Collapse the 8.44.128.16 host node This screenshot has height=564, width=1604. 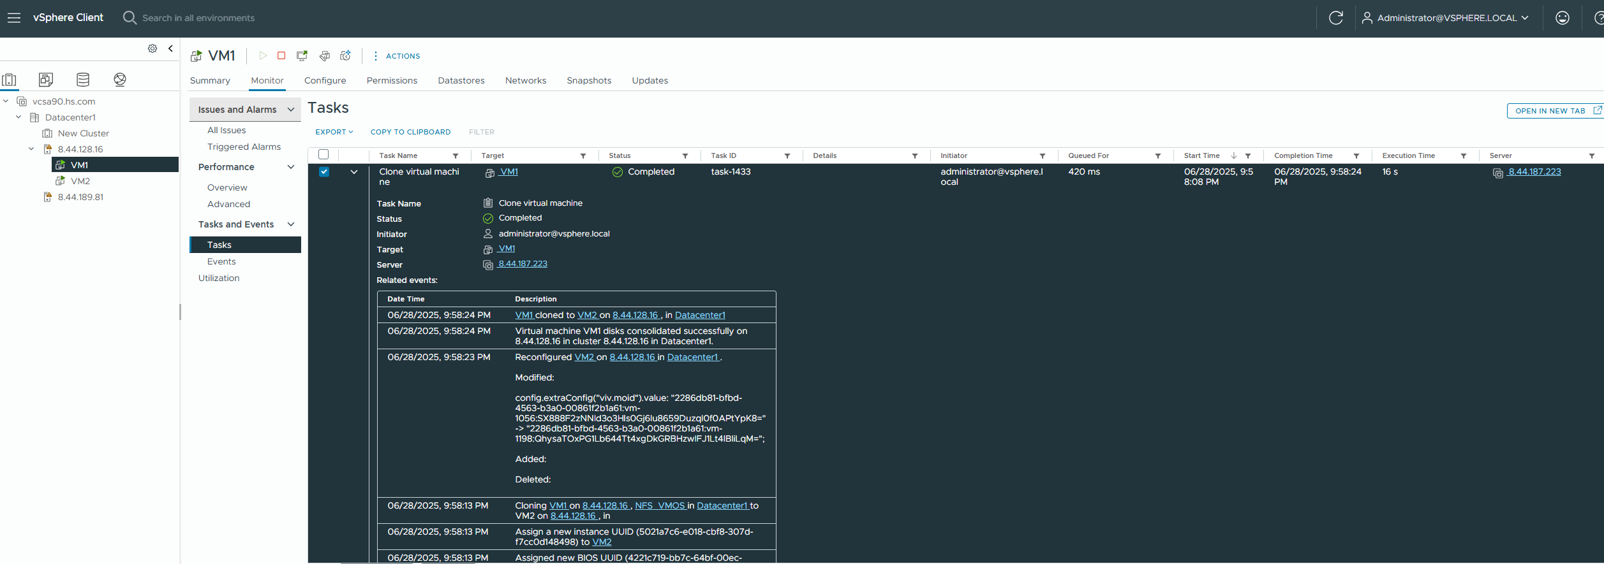[31, 149]
